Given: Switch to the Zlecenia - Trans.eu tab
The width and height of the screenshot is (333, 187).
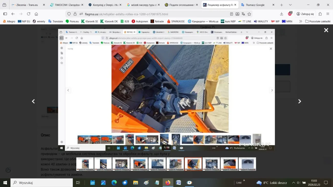Looking at the screenshot, I should pyautogui.click(x=27, y=5).
